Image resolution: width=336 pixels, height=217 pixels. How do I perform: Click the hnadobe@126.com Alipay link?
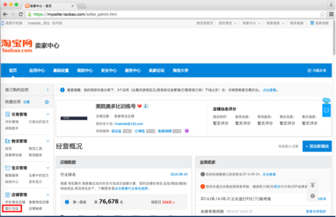click(129, 124)
